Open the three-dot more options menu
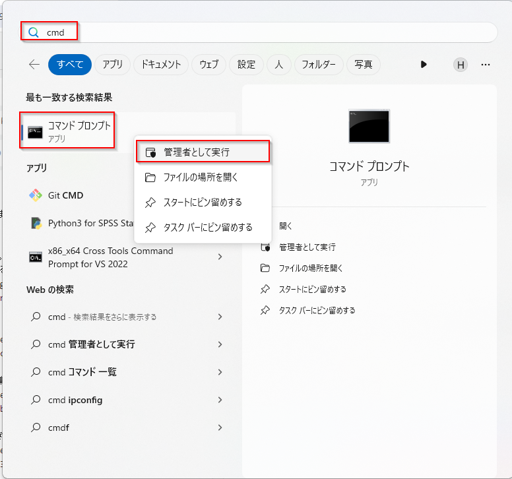 click(x=486, y=65)
